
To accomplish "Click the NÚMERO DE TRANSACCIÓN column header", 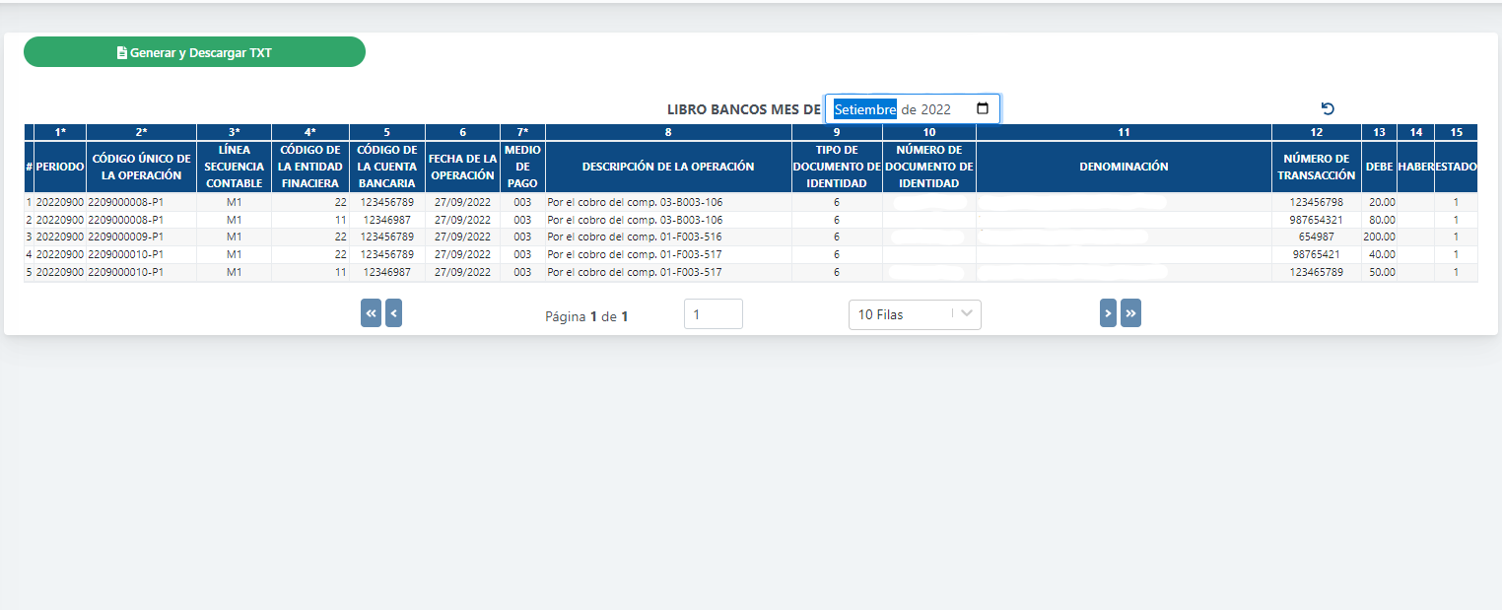I will click(x=1316, y=167).
